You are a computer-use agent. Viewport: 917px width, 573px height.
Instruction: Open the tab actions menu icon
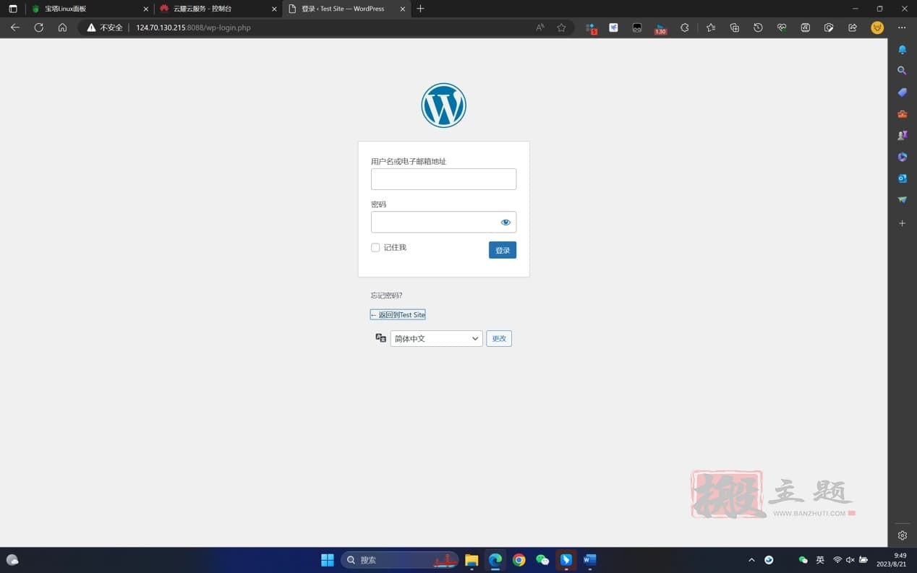pyautogui.click(x=12, y=9)
